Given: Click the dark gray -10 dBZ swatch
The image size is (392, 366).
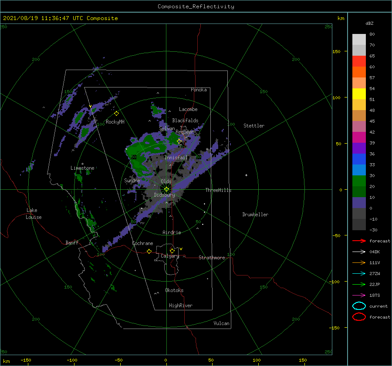Looking at the screenshot, I should (359, 225).
